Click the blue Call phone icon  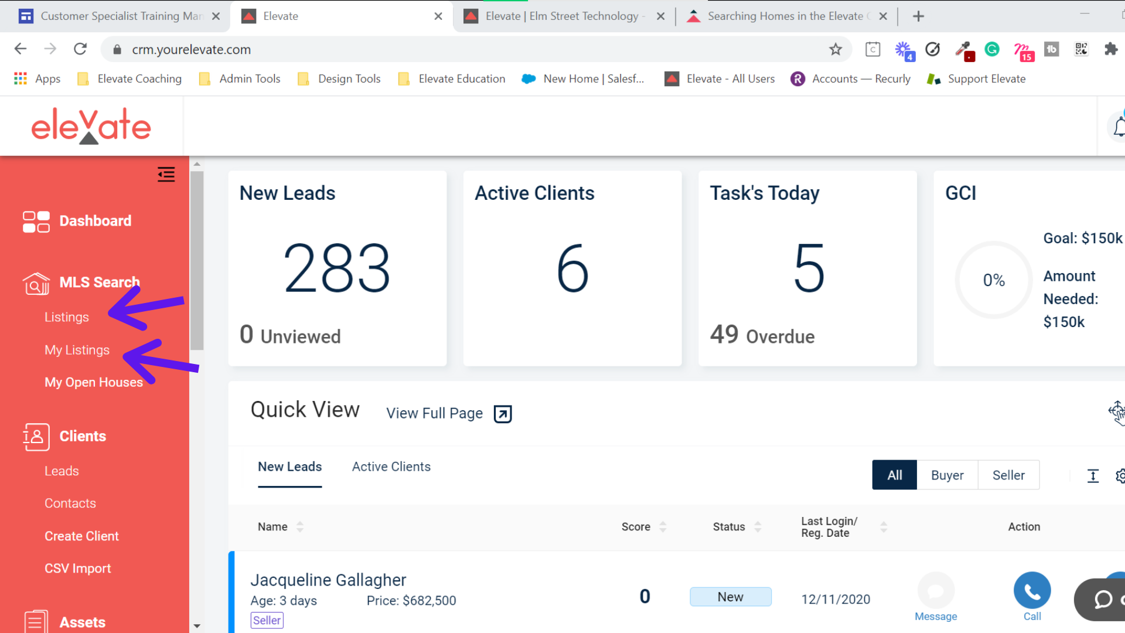[1032, 590]
